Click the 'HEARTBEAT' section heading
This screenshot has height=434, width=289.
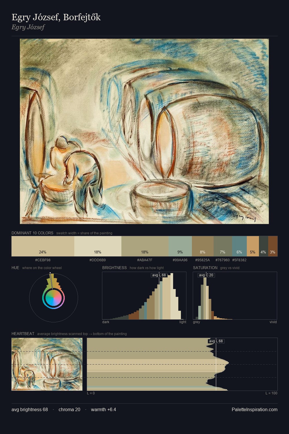pos(23,334)
